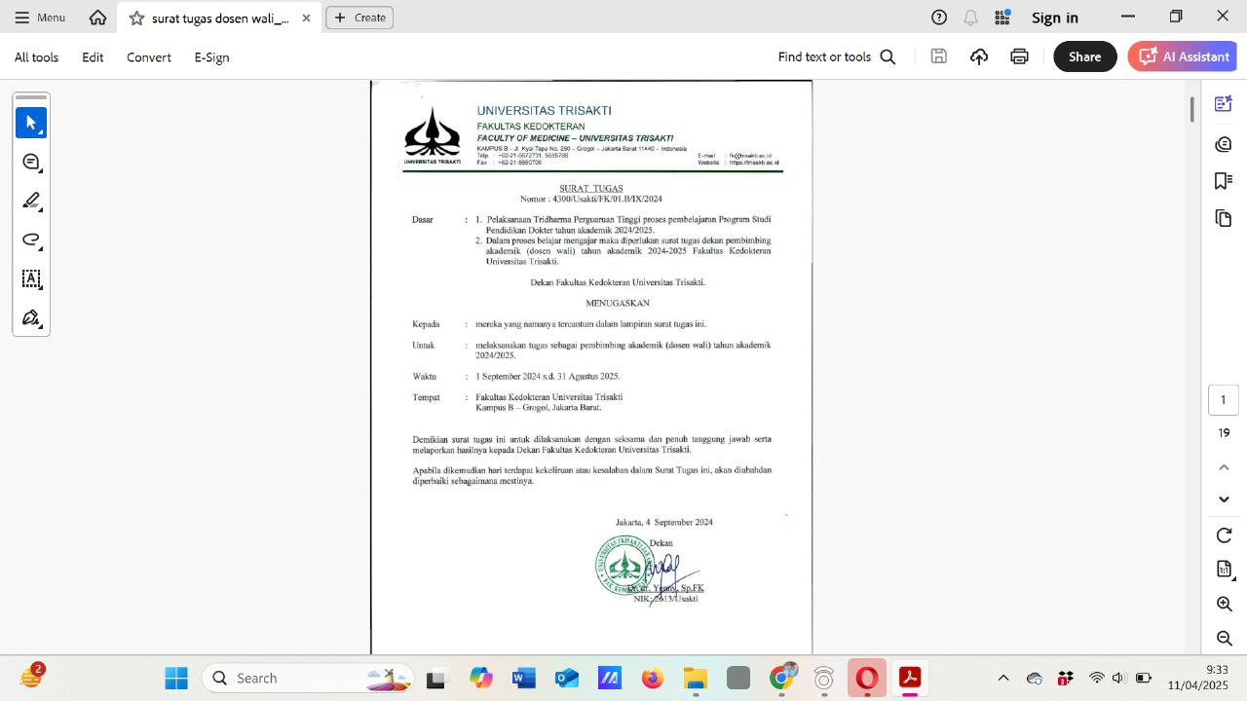The image size is (1247, 701).
Task: Star the surat tugas dosen wali document
Action: tap(136, 18)
